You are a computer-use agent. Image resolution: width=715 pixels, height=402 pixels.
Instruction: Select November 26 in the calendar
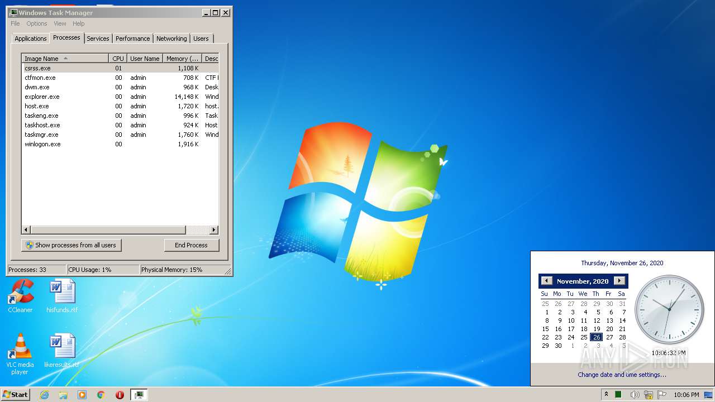597,337
